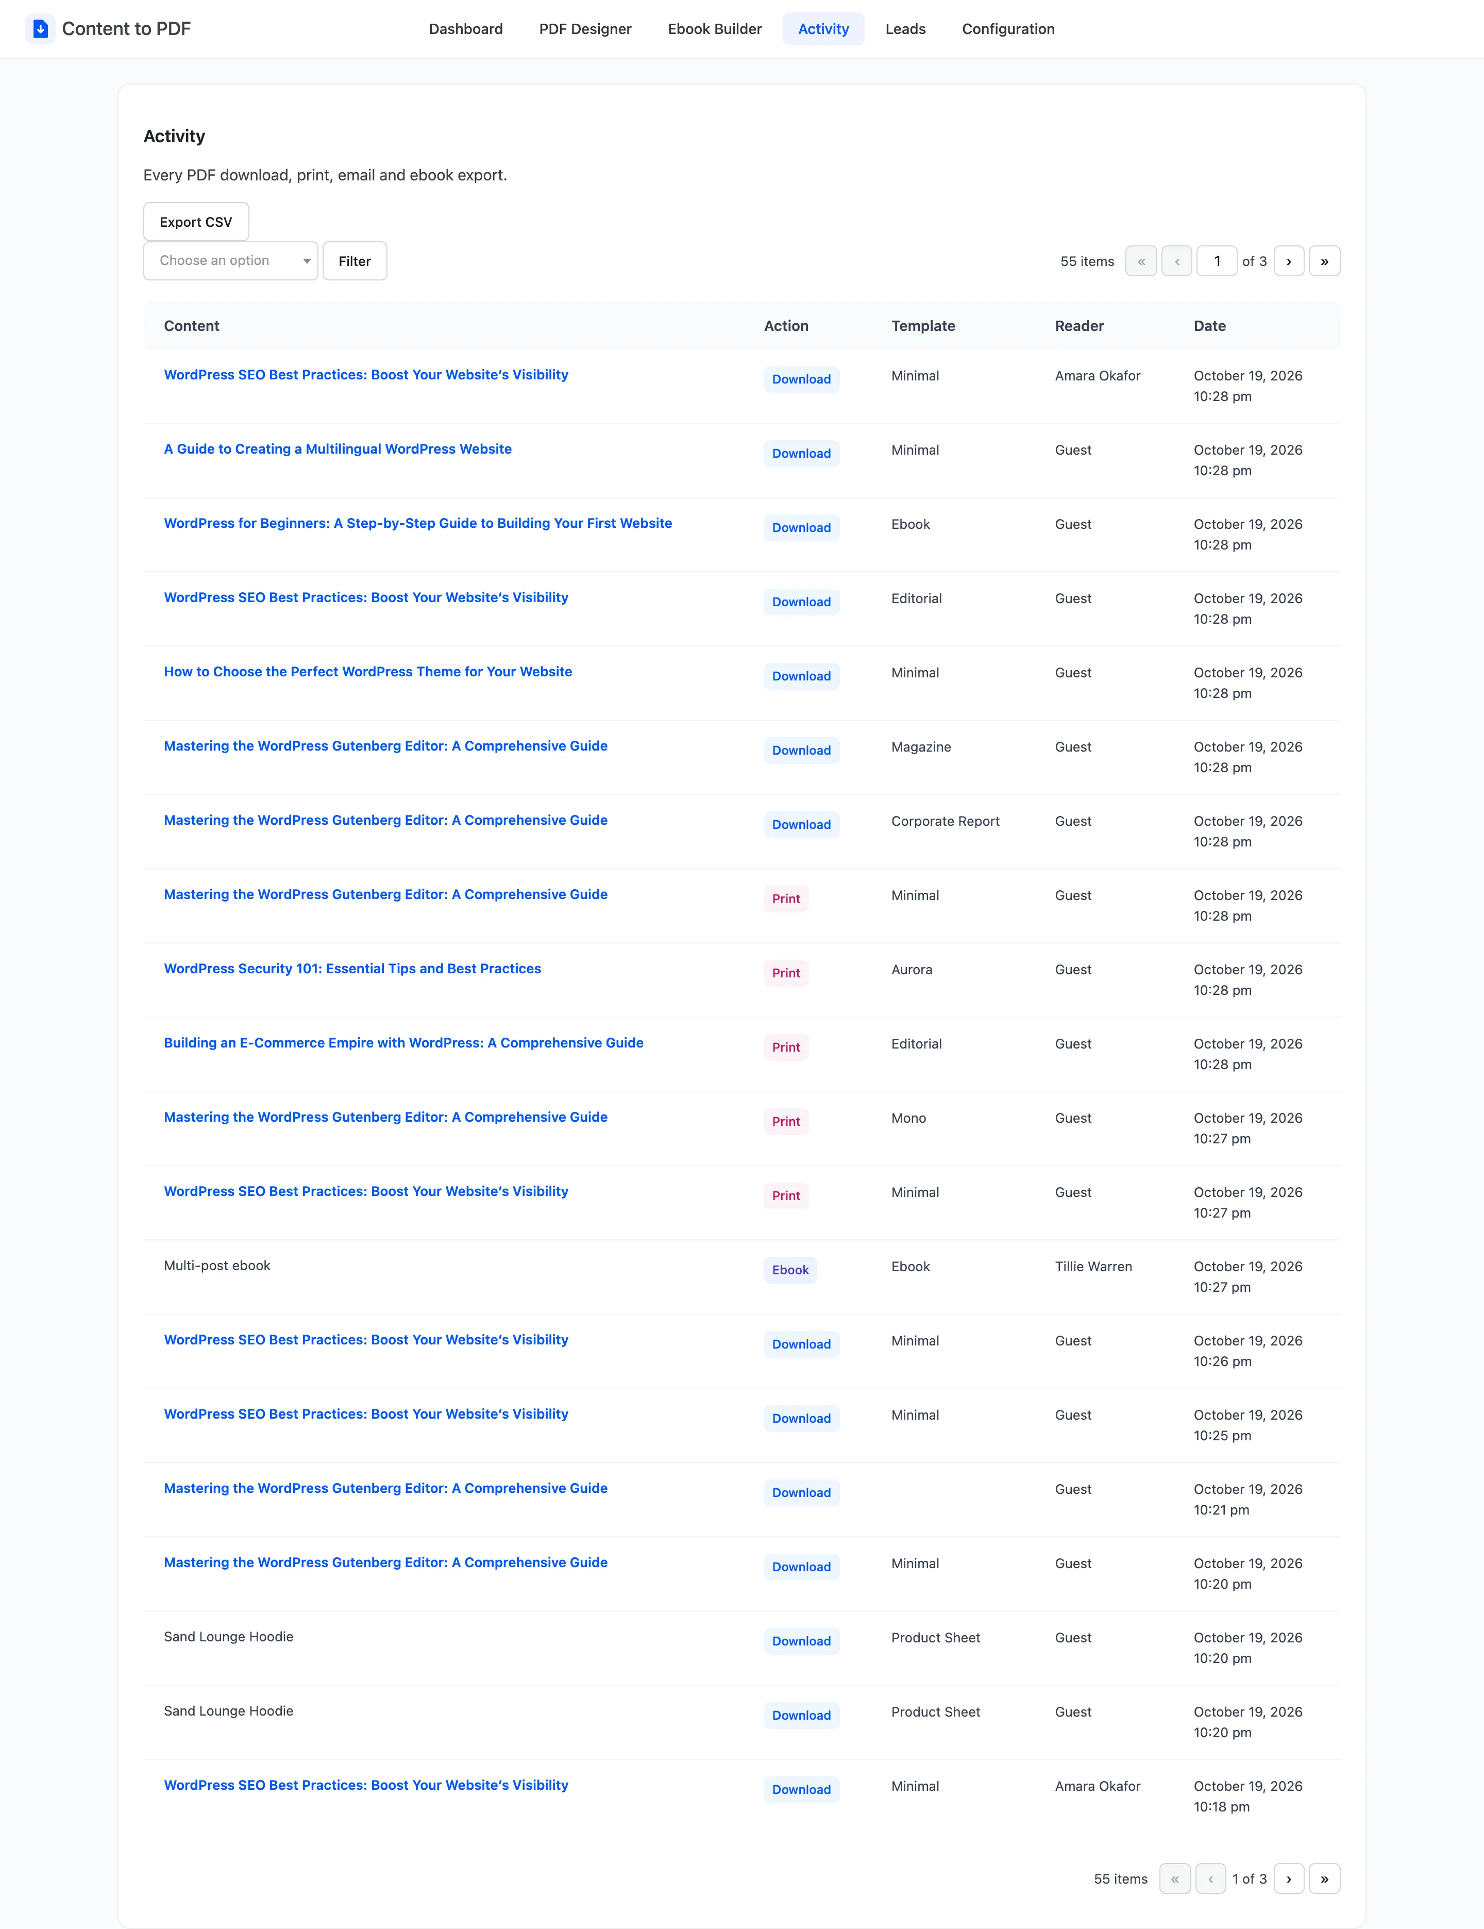Click the Ebook action badge for Multi-post ebook
This screenshot has width=1484, height=1929.
tap(790, 1269)
